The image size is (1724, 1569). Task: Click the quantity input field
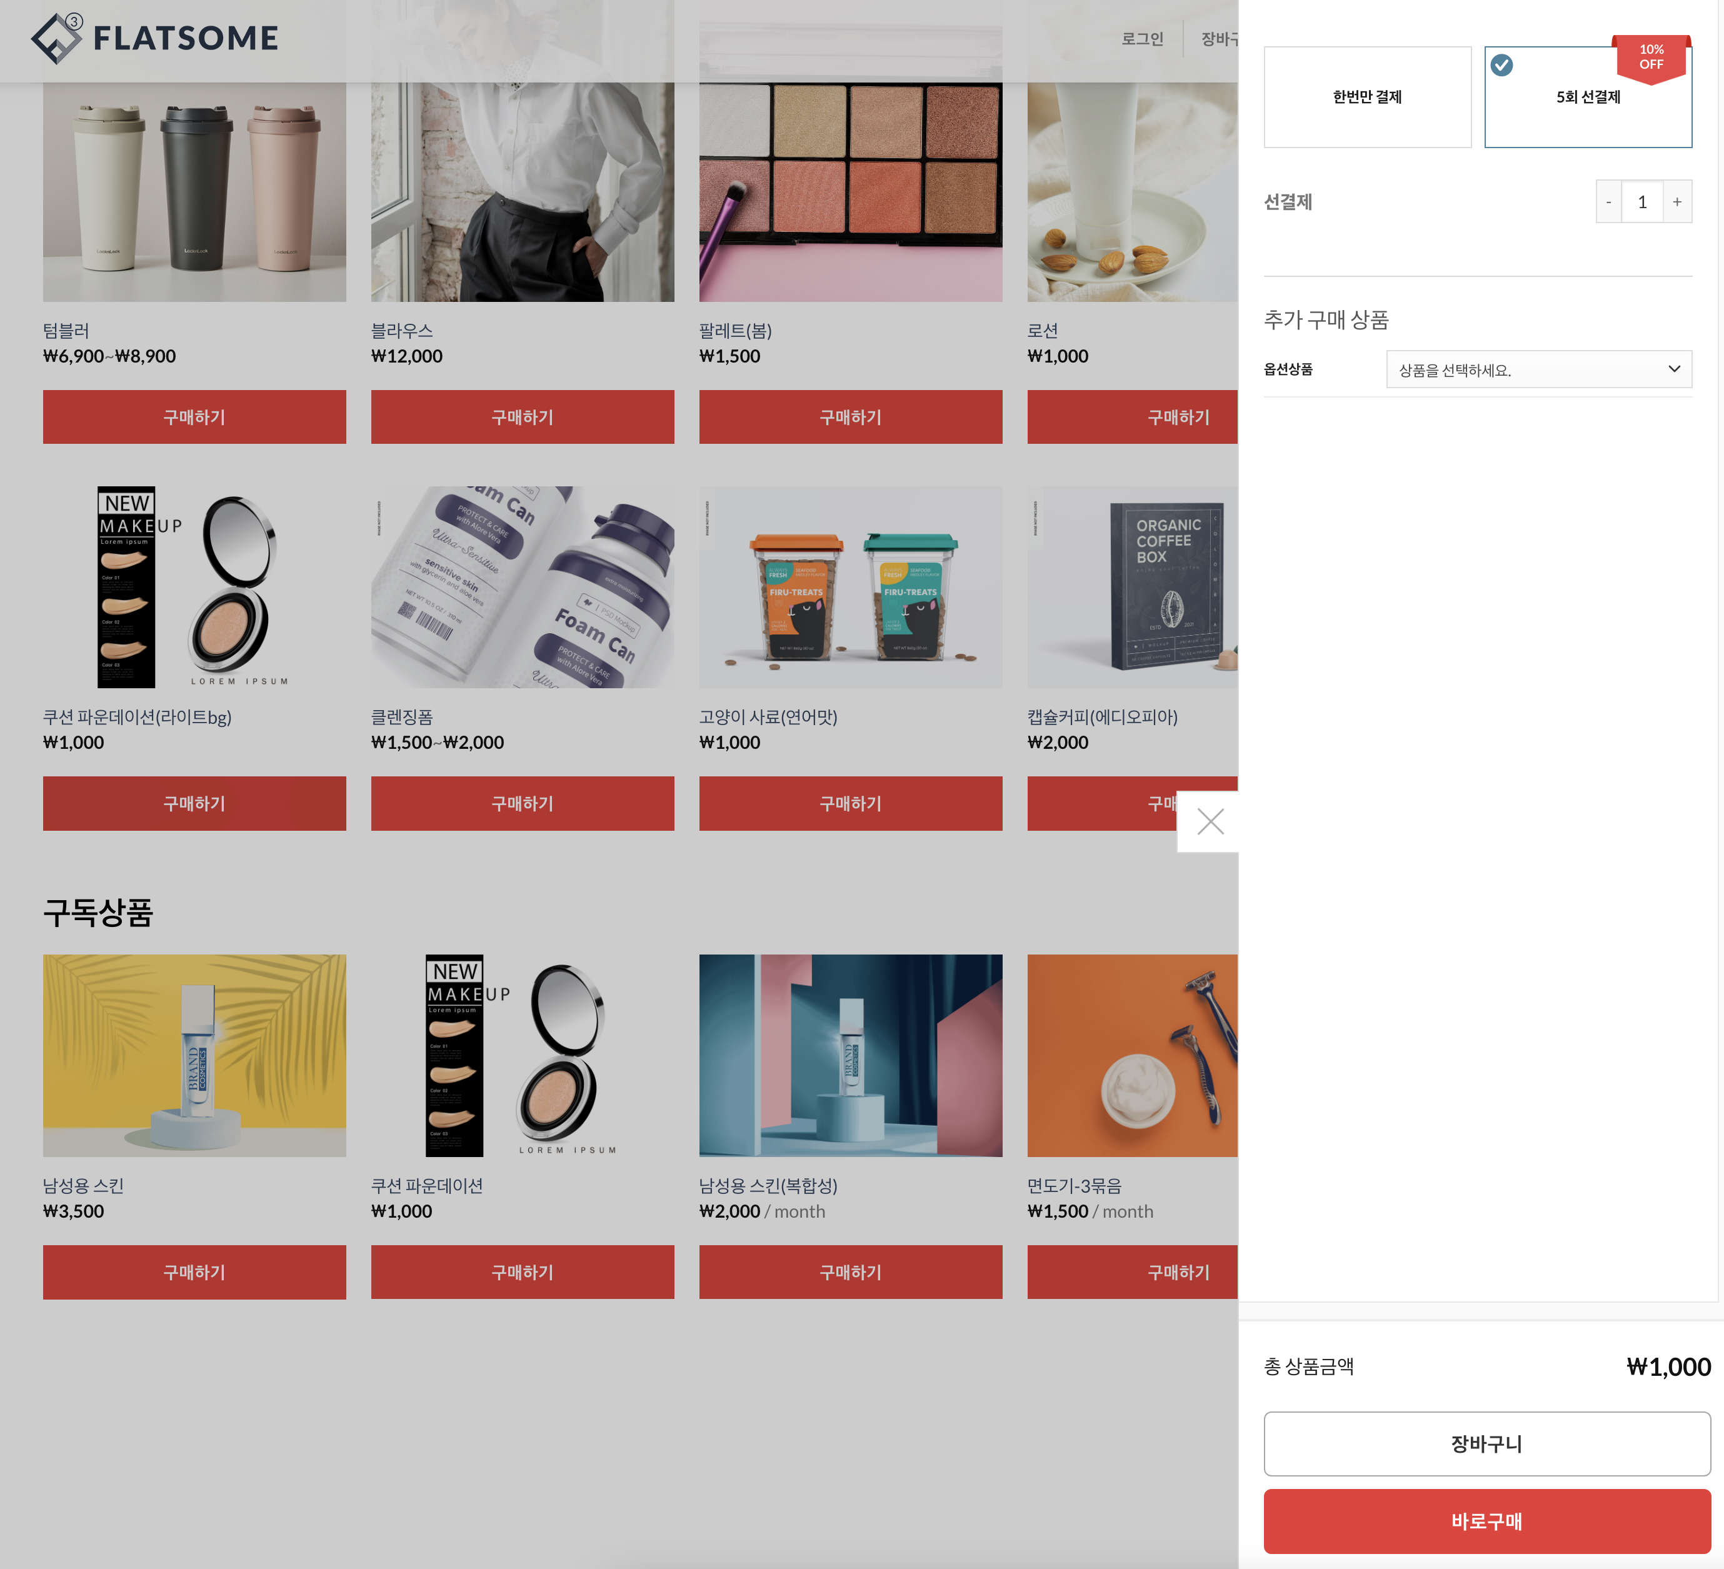pyautogui.click(x=1642, y=202)
